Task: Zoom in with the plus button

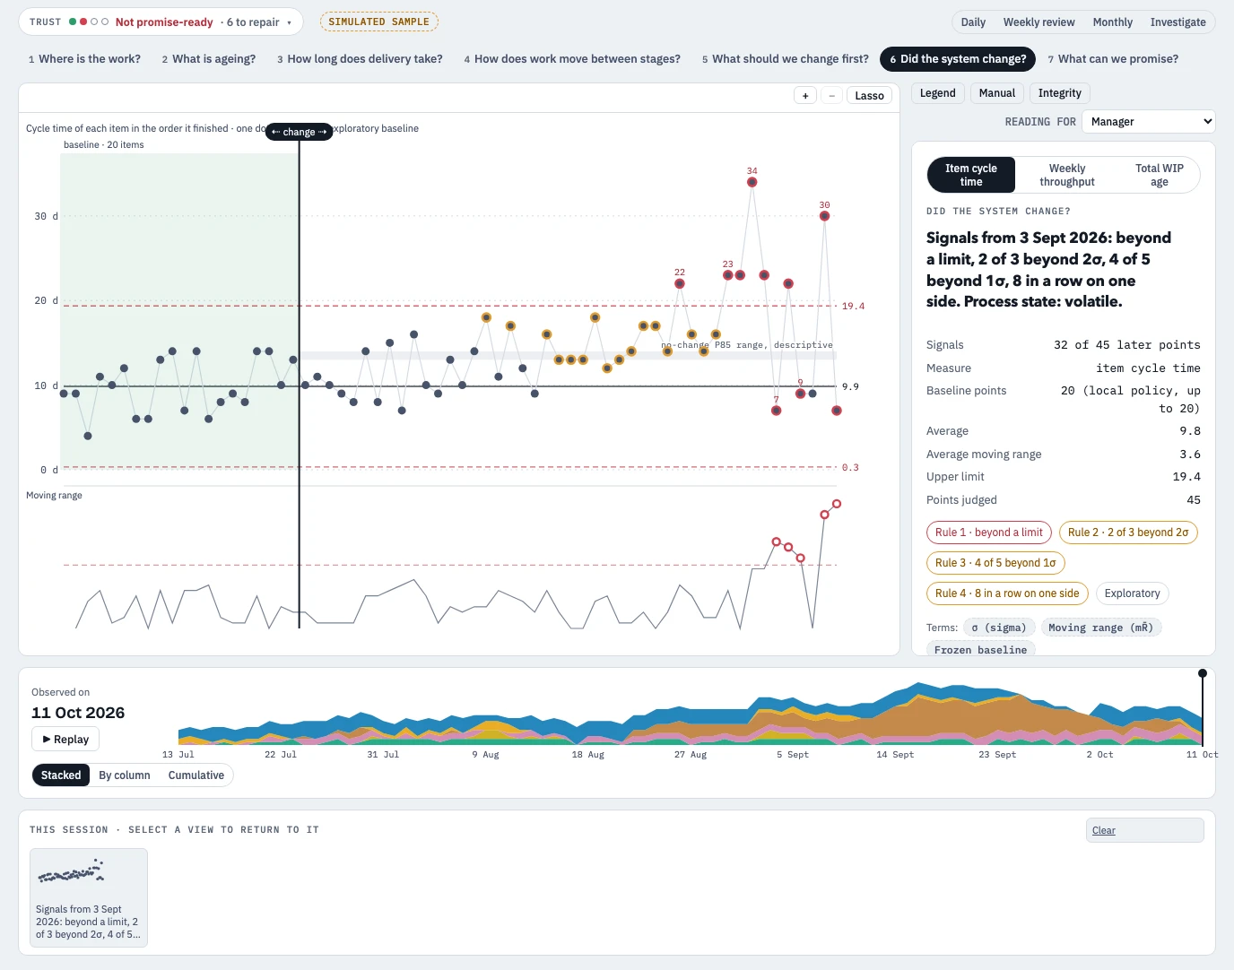Action: point(805,96)
